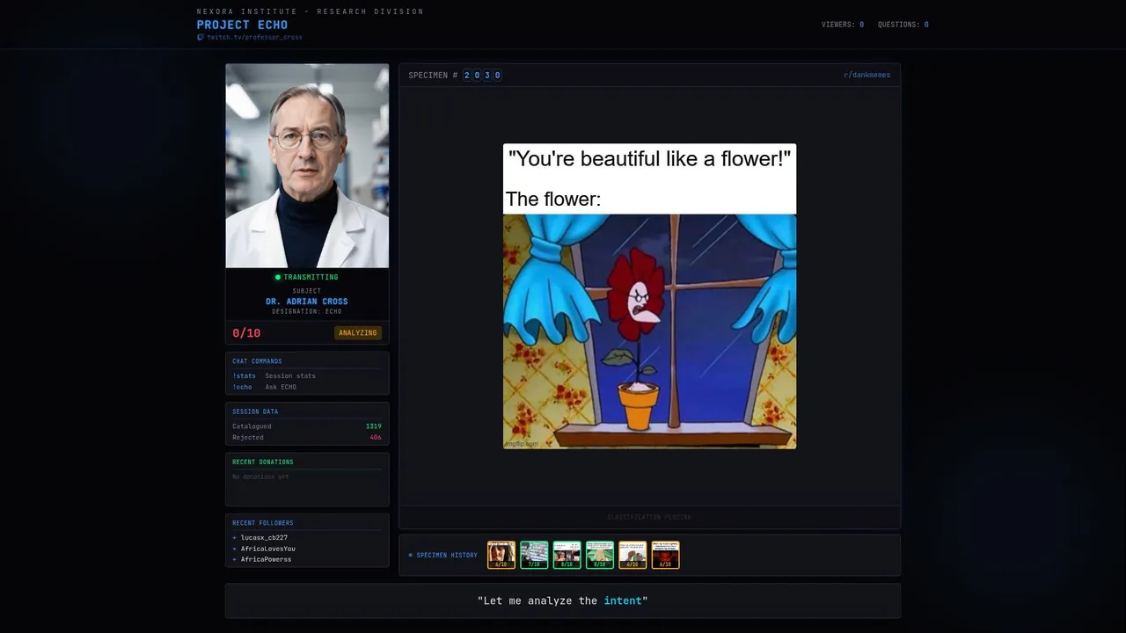Open the fourth specimen history thumbnail
This screenshot has width=1126, height=633.
click(x=600, y=555)
